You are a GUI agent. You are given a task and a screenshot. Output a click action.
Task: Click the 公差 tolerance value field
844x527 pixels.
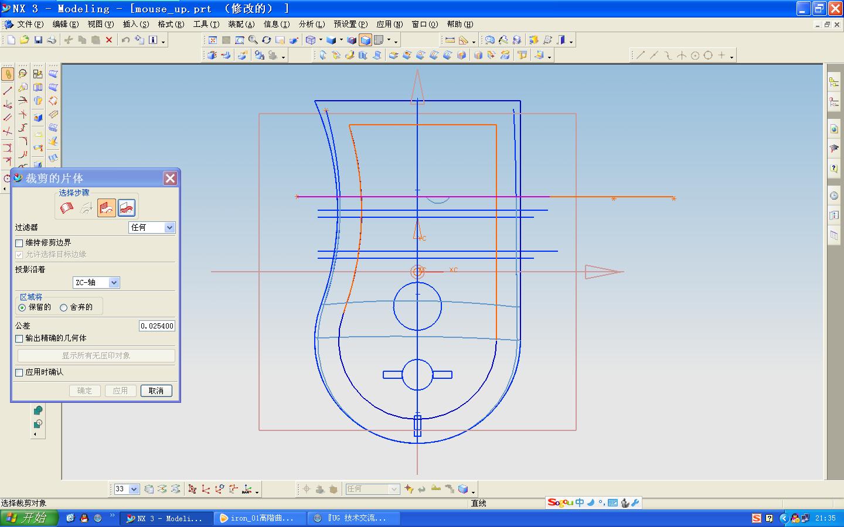(x=156, y=326)
